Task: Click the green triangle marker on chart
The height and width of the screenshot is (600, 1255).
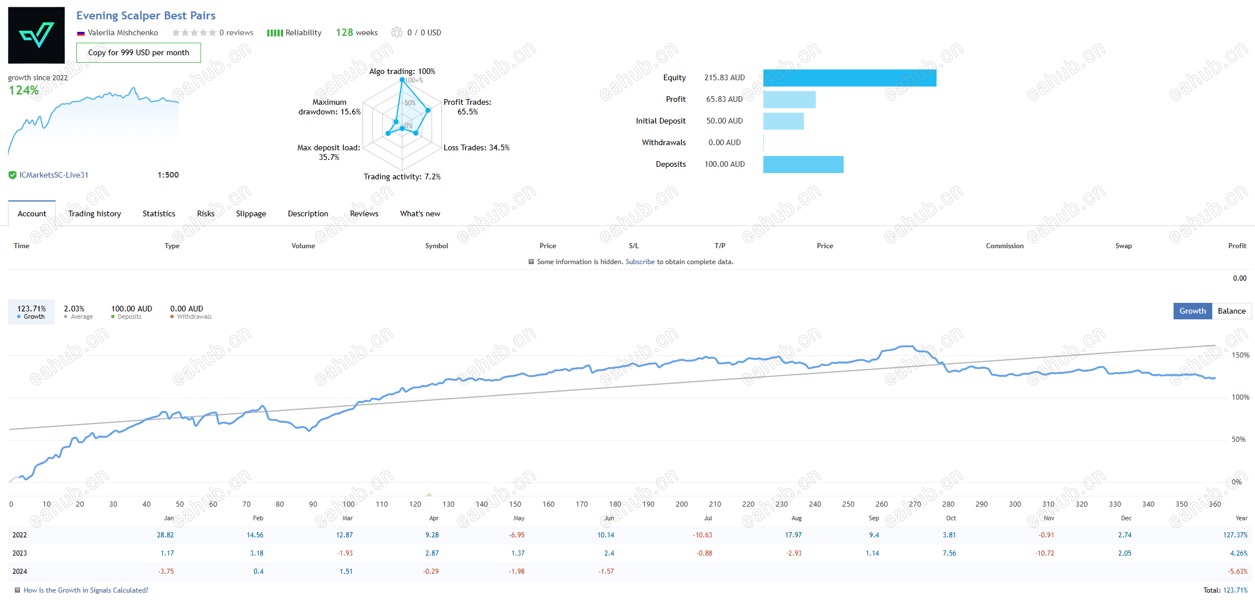Action: tap(429, 494)
